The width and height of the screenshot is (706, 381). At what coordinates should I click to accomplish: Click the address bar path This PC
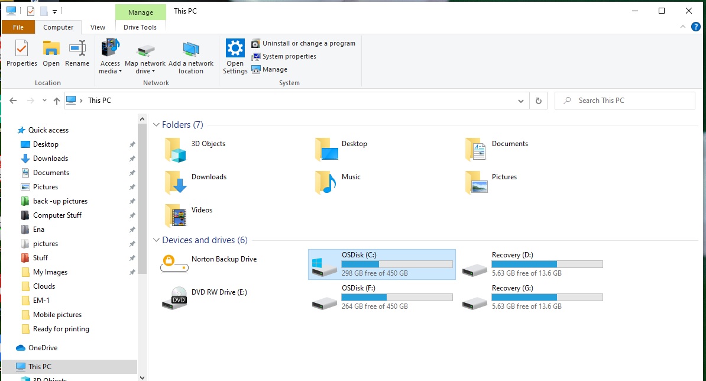click(99, 101)
